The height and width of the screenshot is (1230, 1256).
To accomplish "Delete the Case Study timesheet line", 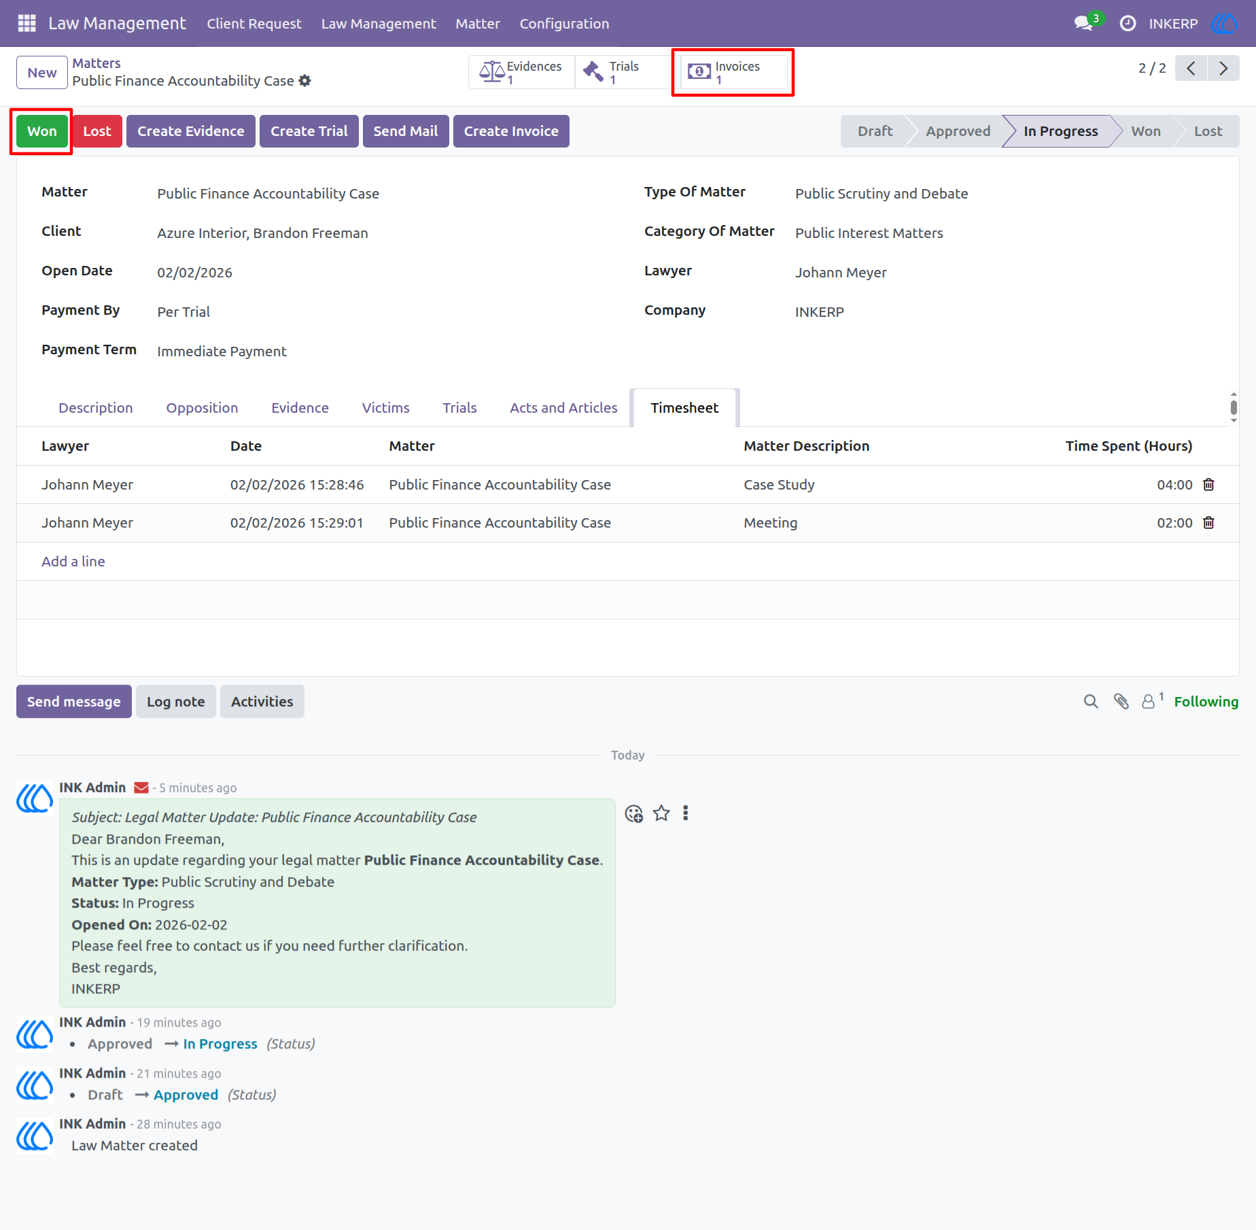I will point(1208,484).
